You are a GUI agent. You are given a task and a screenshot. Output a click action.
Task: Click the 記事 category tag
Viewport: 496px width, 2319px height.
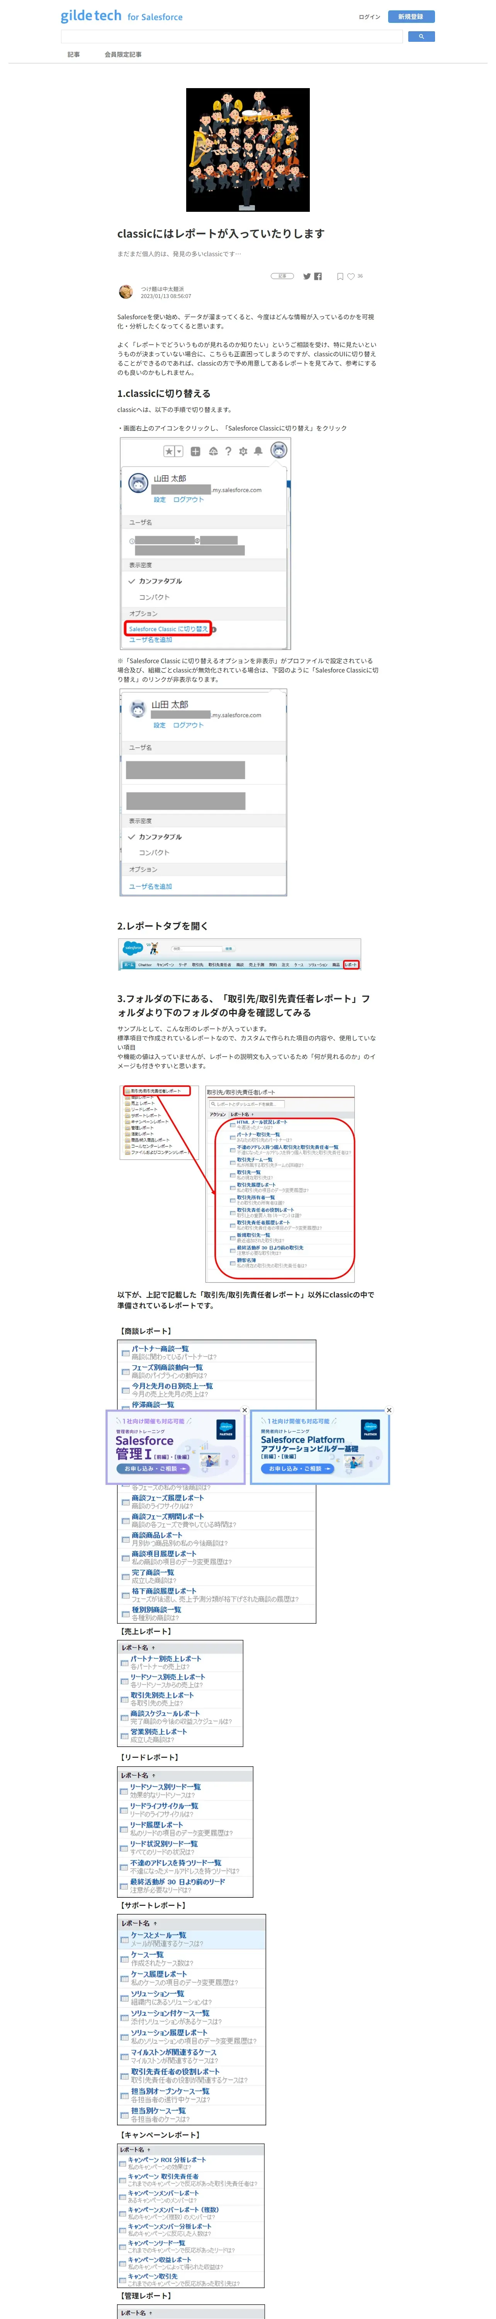point(283,276)
